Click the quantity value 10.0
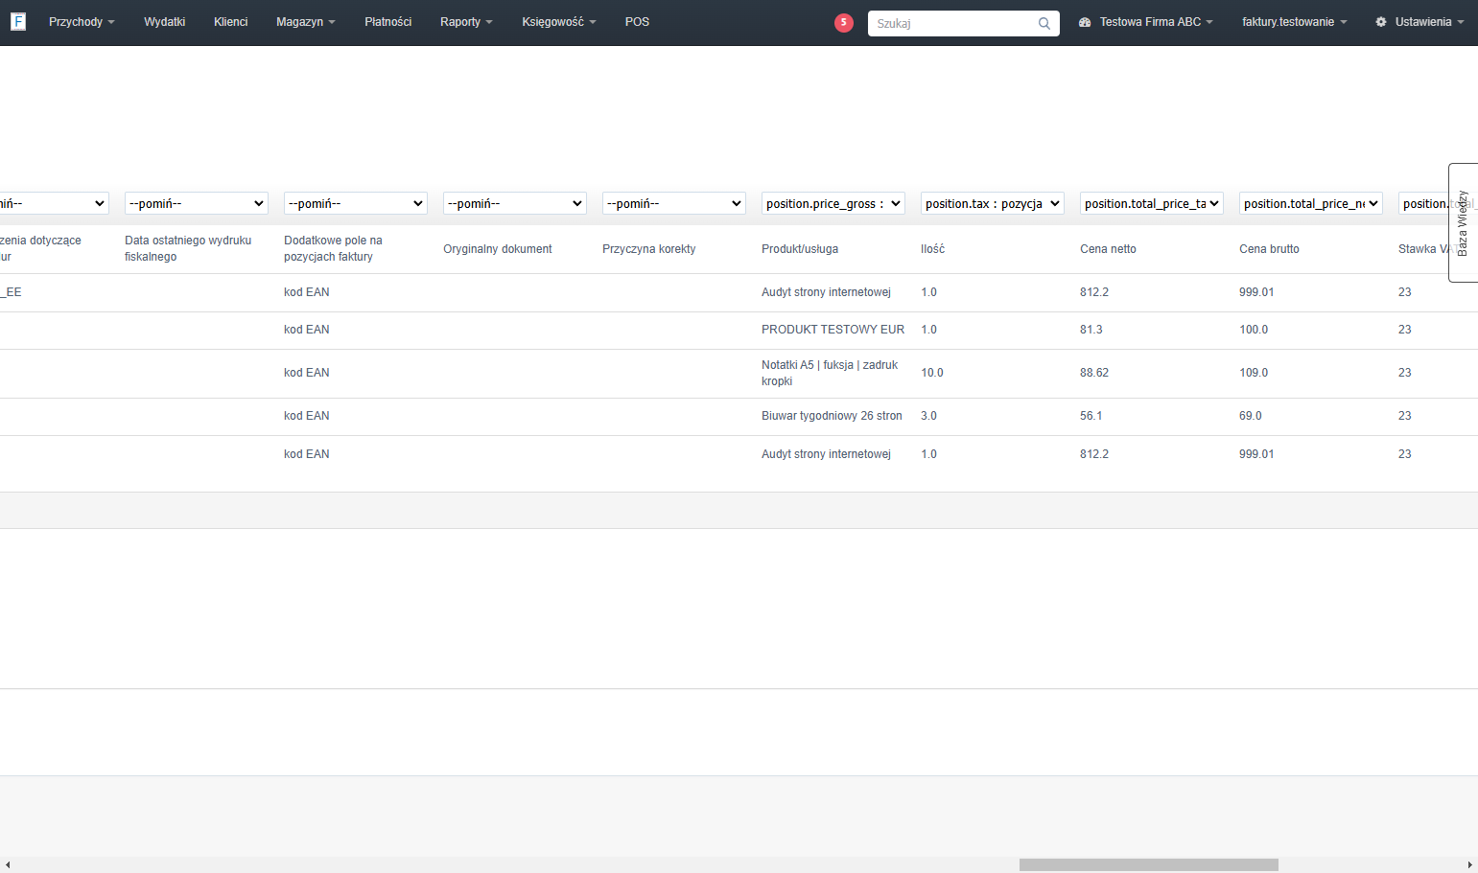Screen dimensions: 1478x873 point(932,373)
